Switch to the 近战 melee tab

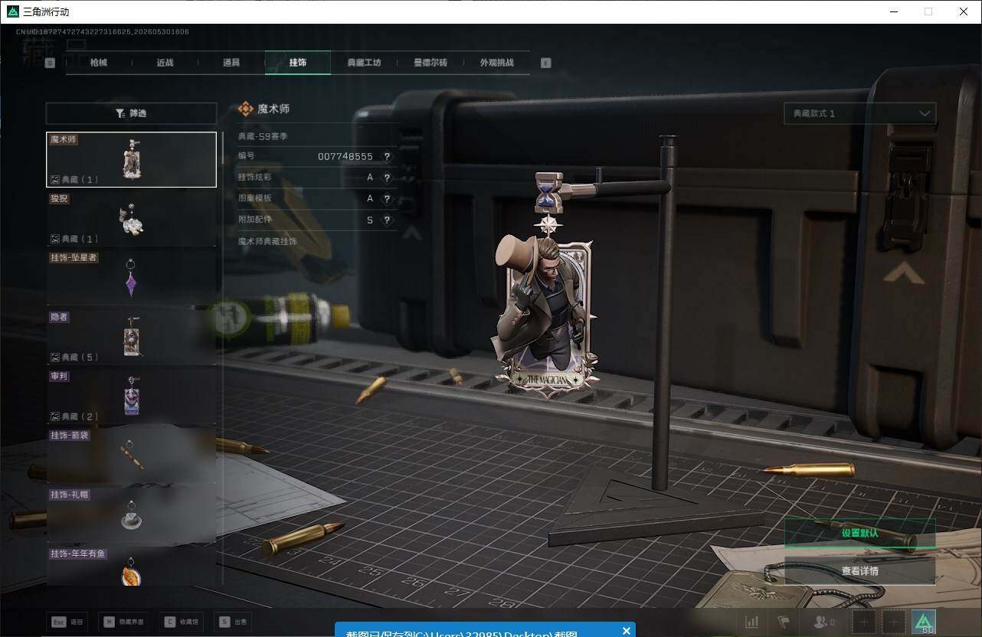165,63
